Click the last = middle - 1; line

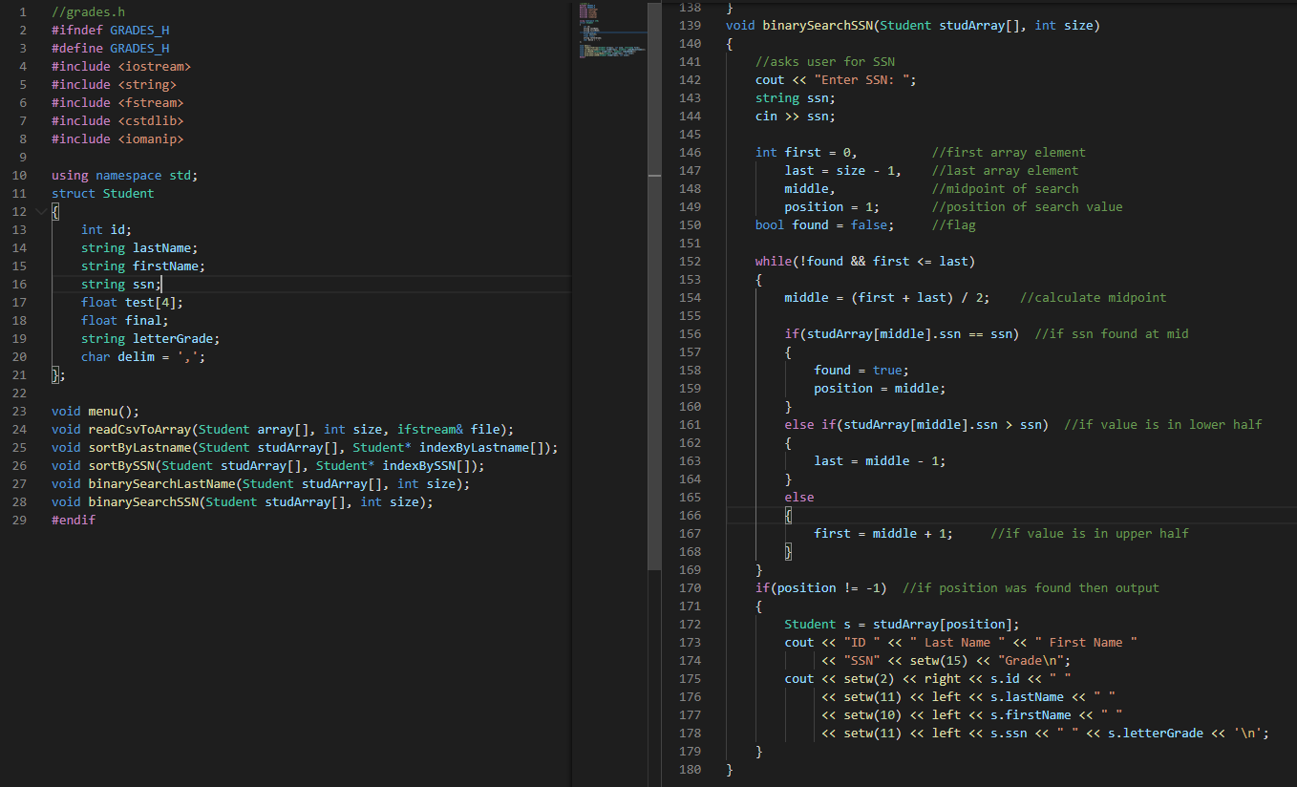point(880,460)
